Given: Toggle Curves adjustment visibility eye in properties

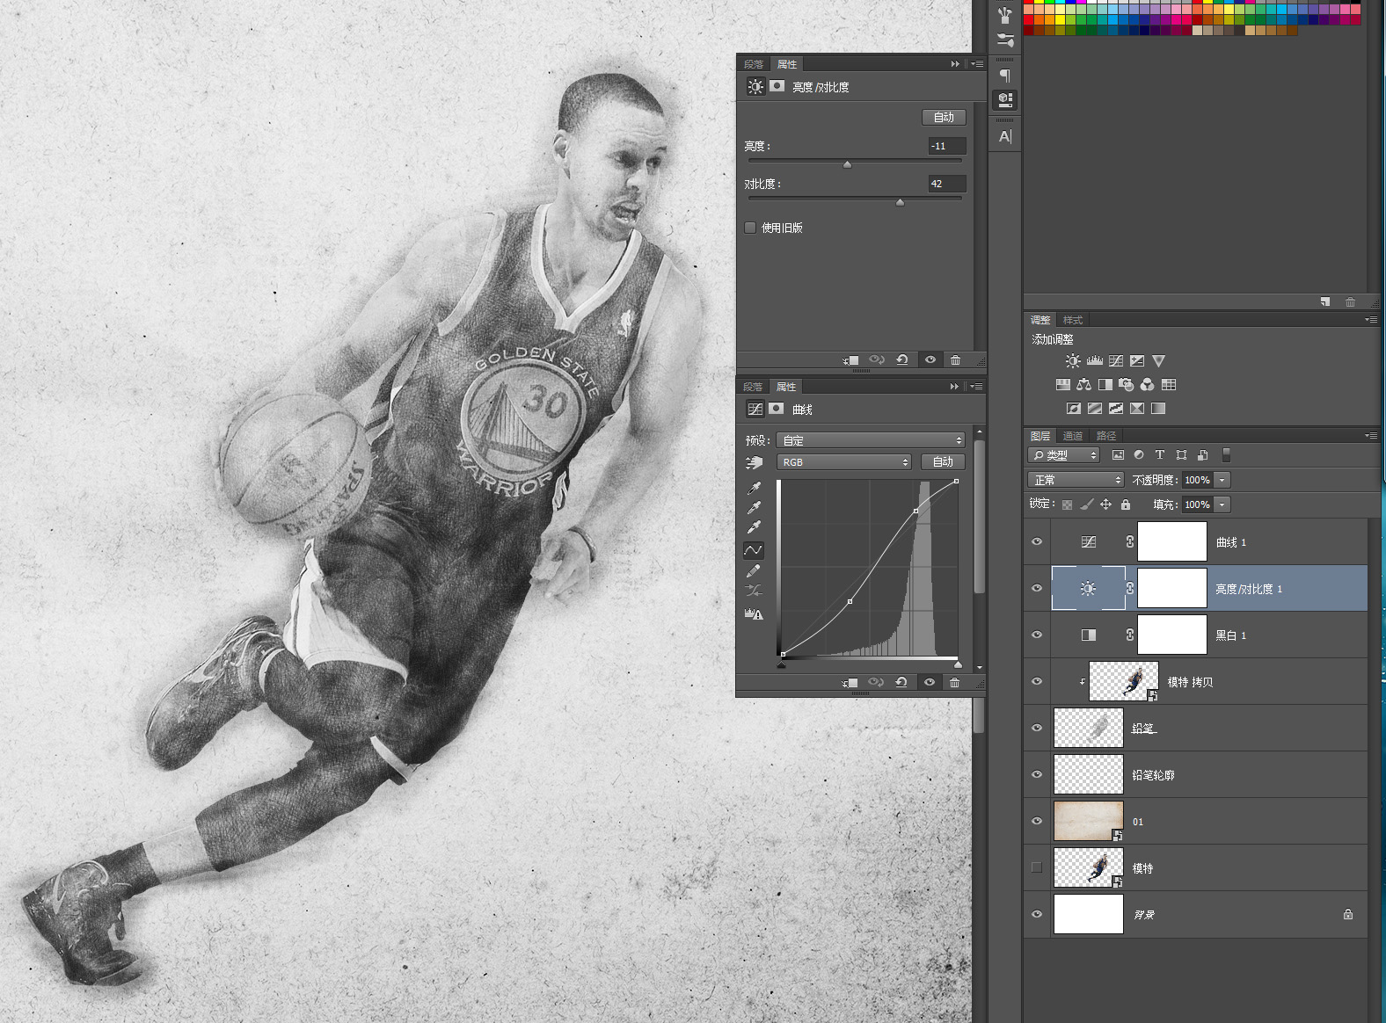Looking at the screenshot, I should 929,683.
